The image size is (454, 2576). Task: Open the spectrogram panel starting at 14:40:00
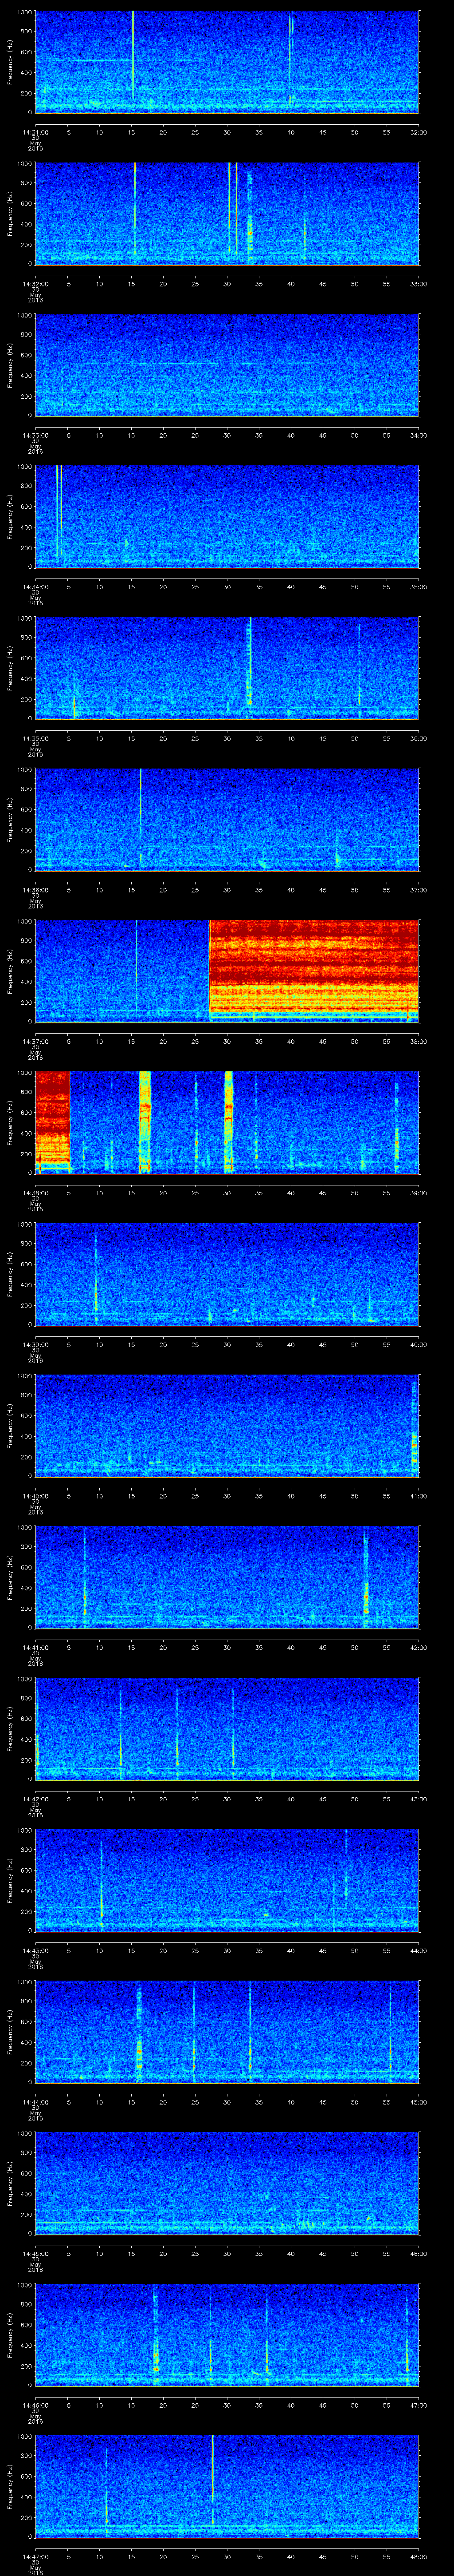click(x=227, y=1425)
